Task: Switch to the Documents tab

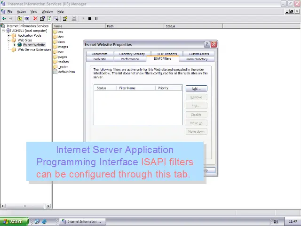Action: [100, 54]
